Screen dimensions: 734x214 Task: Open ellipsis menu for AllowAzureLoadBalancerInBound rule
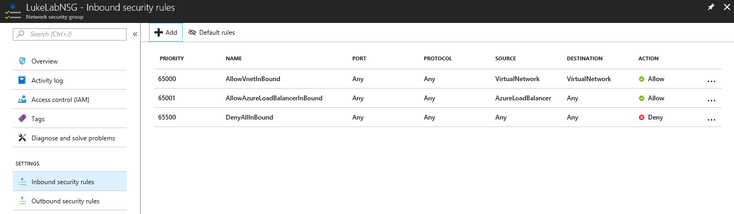tap(711, 101)
